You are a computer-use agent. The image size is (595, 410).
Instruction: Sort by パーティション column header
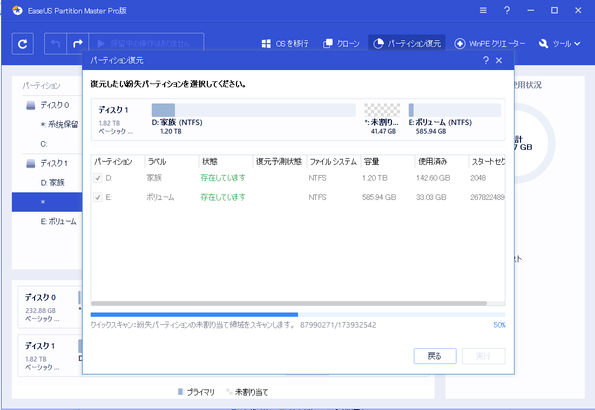point(118,162)
